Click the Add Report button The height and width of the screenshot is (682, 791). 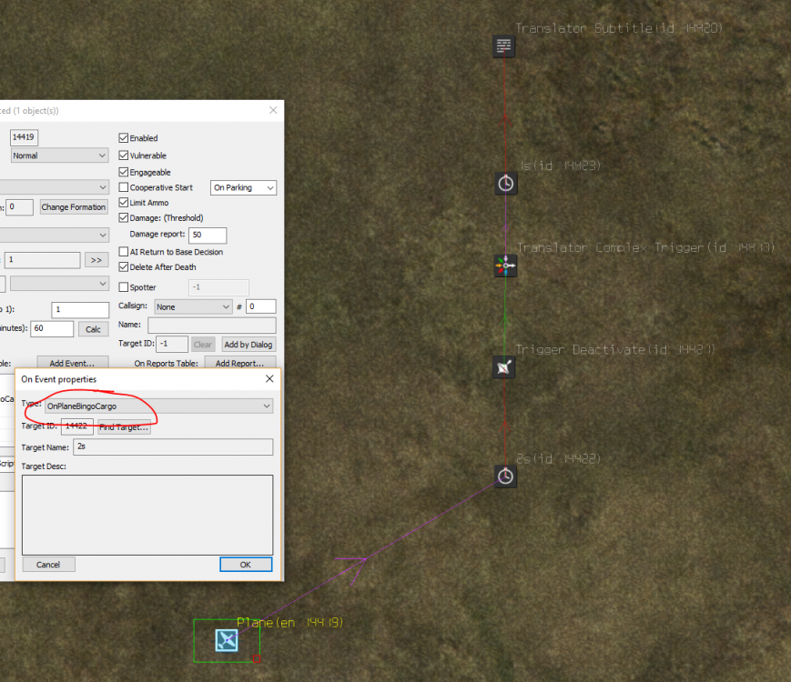click(240, 363)
